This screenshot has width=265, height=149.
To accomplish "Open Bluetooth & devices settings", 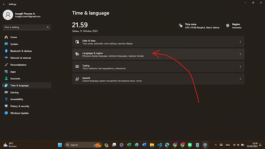I will pyautogui.click(x=27, y=51).
